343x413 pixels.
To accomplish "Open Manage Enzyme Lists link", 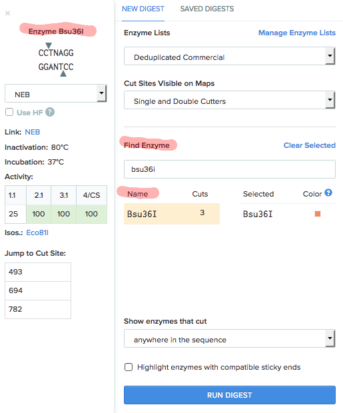I will (297, 33).
